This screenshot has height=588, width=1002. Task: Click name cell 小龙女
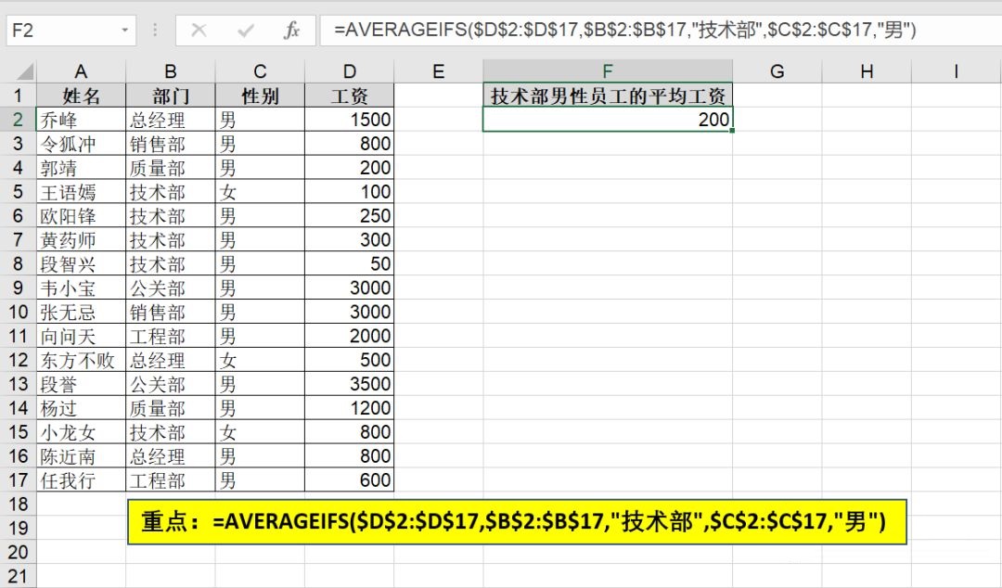pyautogui.click(x=81, y=432)
